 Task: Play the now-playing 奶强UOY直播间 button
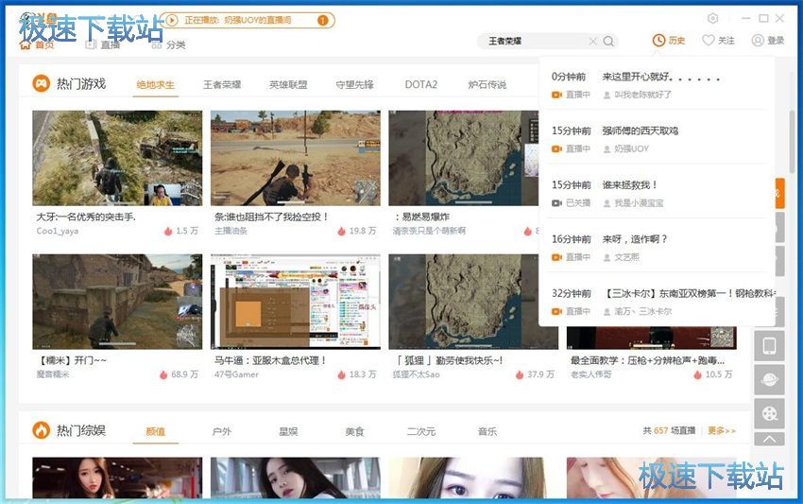tap(172, 20)
